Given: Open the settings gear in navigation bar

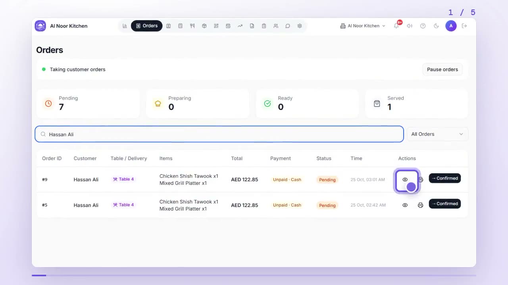Looking at the screenshot, I should pyautogui.click(x=300, y=26).
